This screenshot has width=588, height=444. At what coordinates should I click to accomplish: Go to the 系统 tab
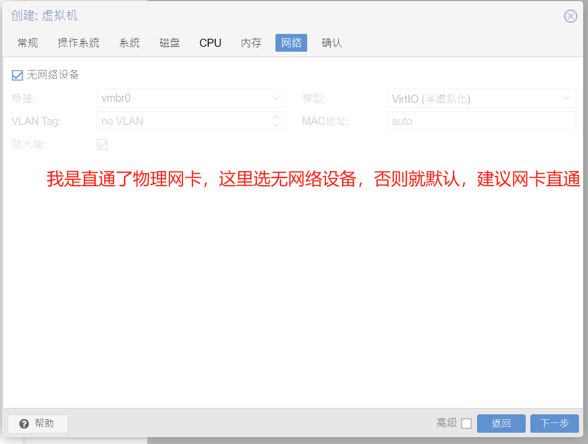click(129, 43)
